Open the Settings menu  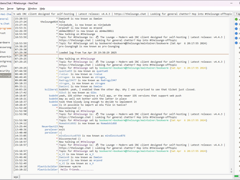21,8
